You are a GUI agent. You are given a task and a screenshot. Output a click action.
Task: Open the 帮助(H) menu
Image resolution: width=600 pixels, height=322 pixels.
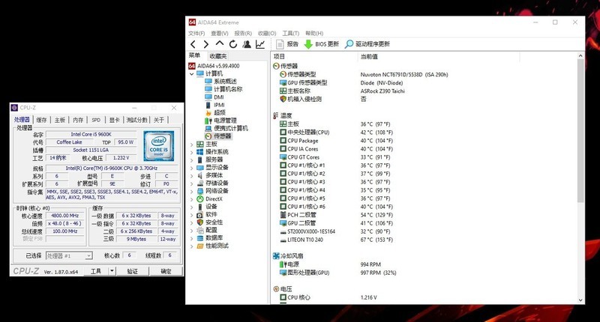(314, 33)
